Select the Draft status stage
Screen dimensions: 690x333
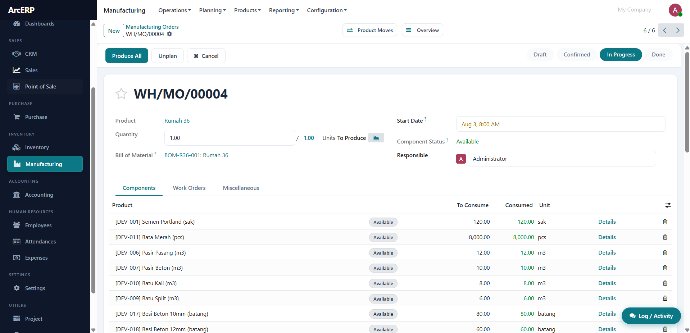[540, 55]
